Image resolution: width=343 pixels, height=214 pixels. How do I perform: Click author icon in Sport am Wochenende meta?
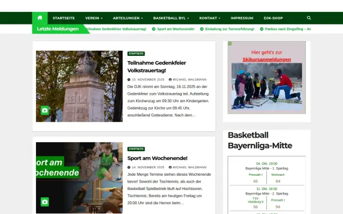[170, 167]
